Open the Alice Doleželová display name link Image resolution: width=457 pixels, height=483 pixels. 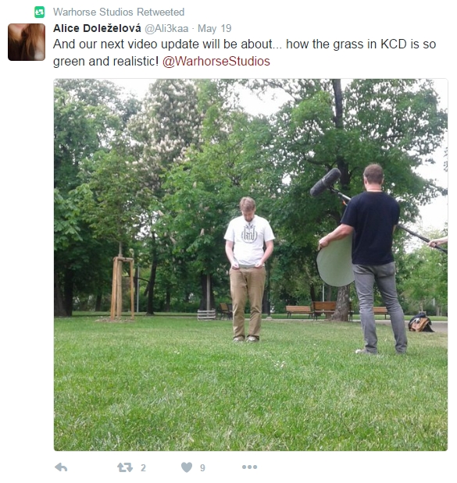97,28
